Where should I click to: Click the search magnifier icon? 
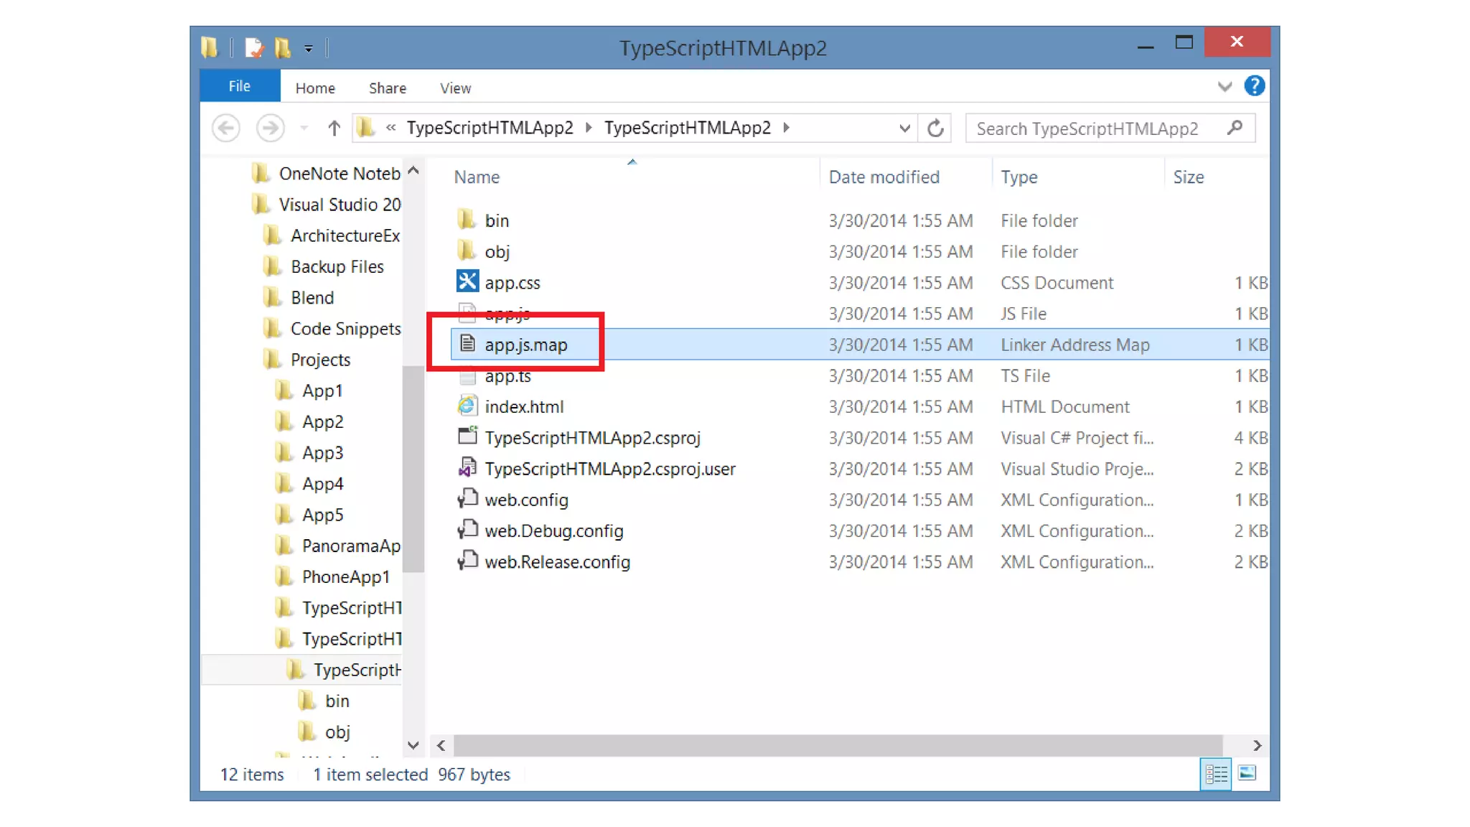(1235, 128)
